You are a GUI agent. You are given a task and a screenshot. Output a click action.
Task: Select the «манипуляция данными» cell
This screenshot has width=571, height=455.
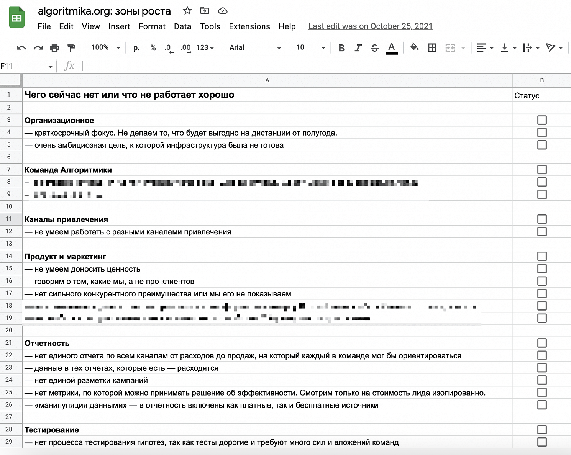pos(267,405)
